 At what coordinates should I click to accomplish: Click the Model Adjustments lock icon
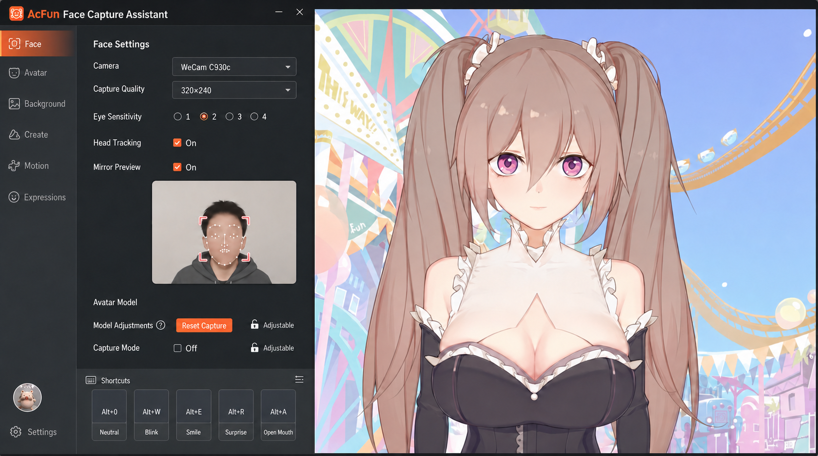click(x=254, y=325)
